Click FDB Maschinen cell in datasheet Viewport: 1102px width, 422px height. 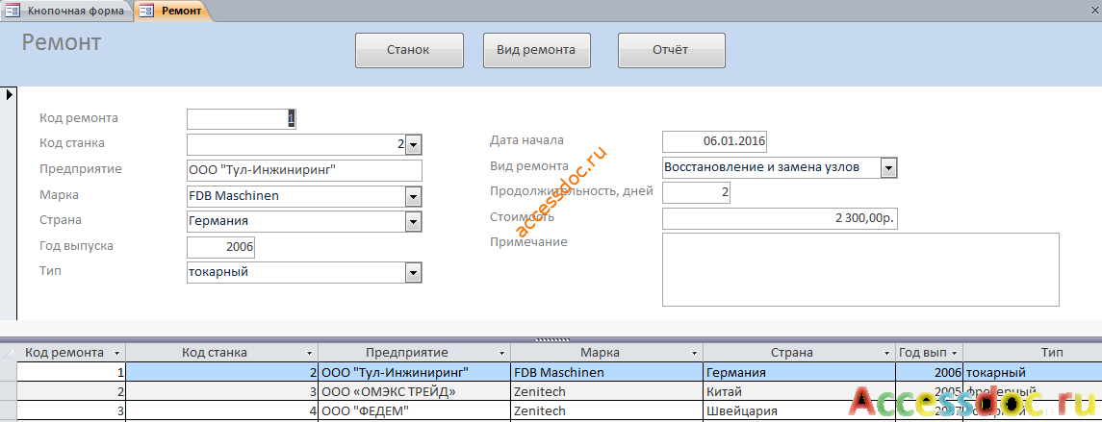(607, 372)
